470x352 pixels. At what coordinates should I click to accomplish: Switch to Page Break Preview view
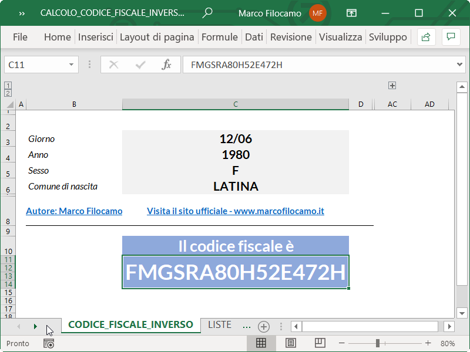tap(320, 343)
